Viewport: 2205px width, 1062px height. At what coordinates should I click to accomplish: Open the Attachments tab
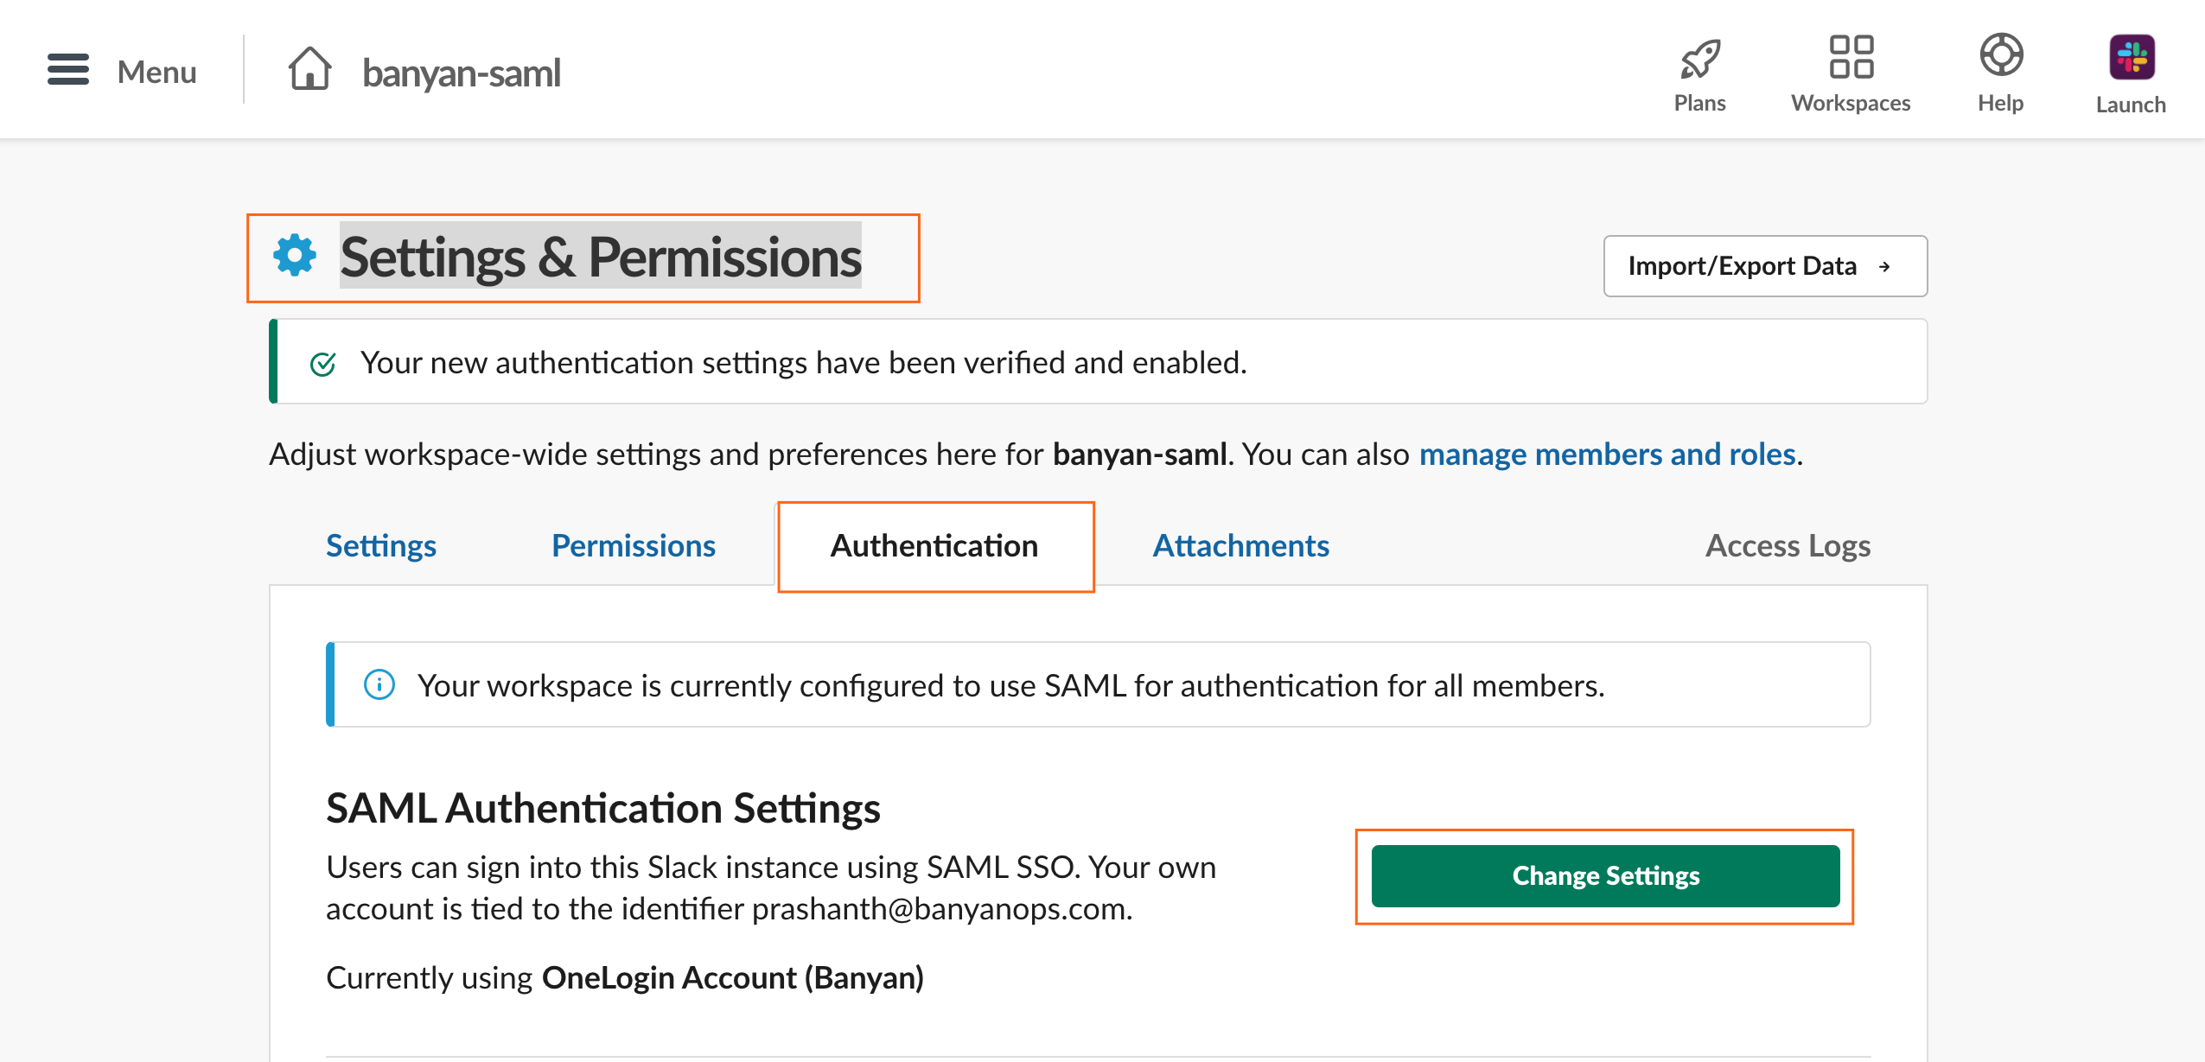point(1240,546)
